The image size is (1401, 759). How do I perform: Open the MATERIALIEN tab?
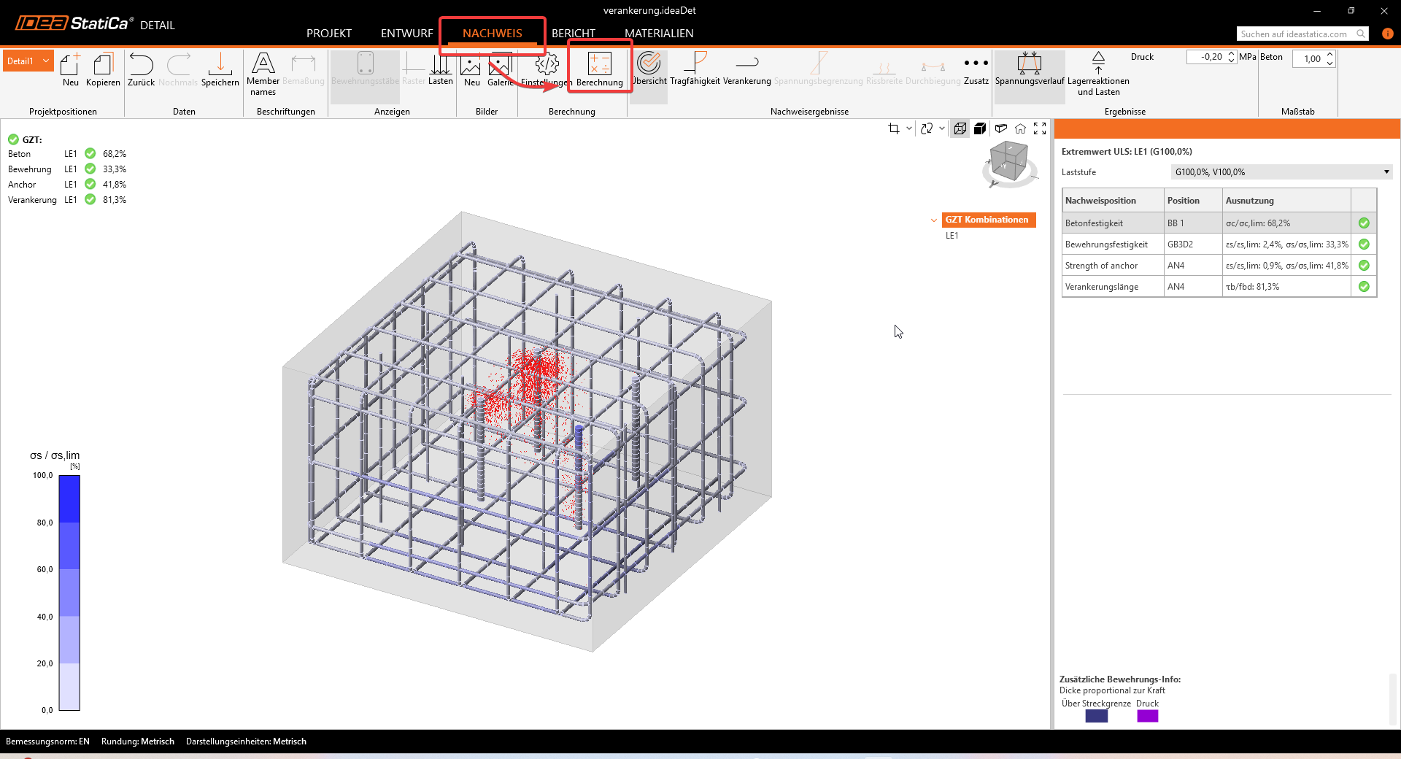[659, 34]
